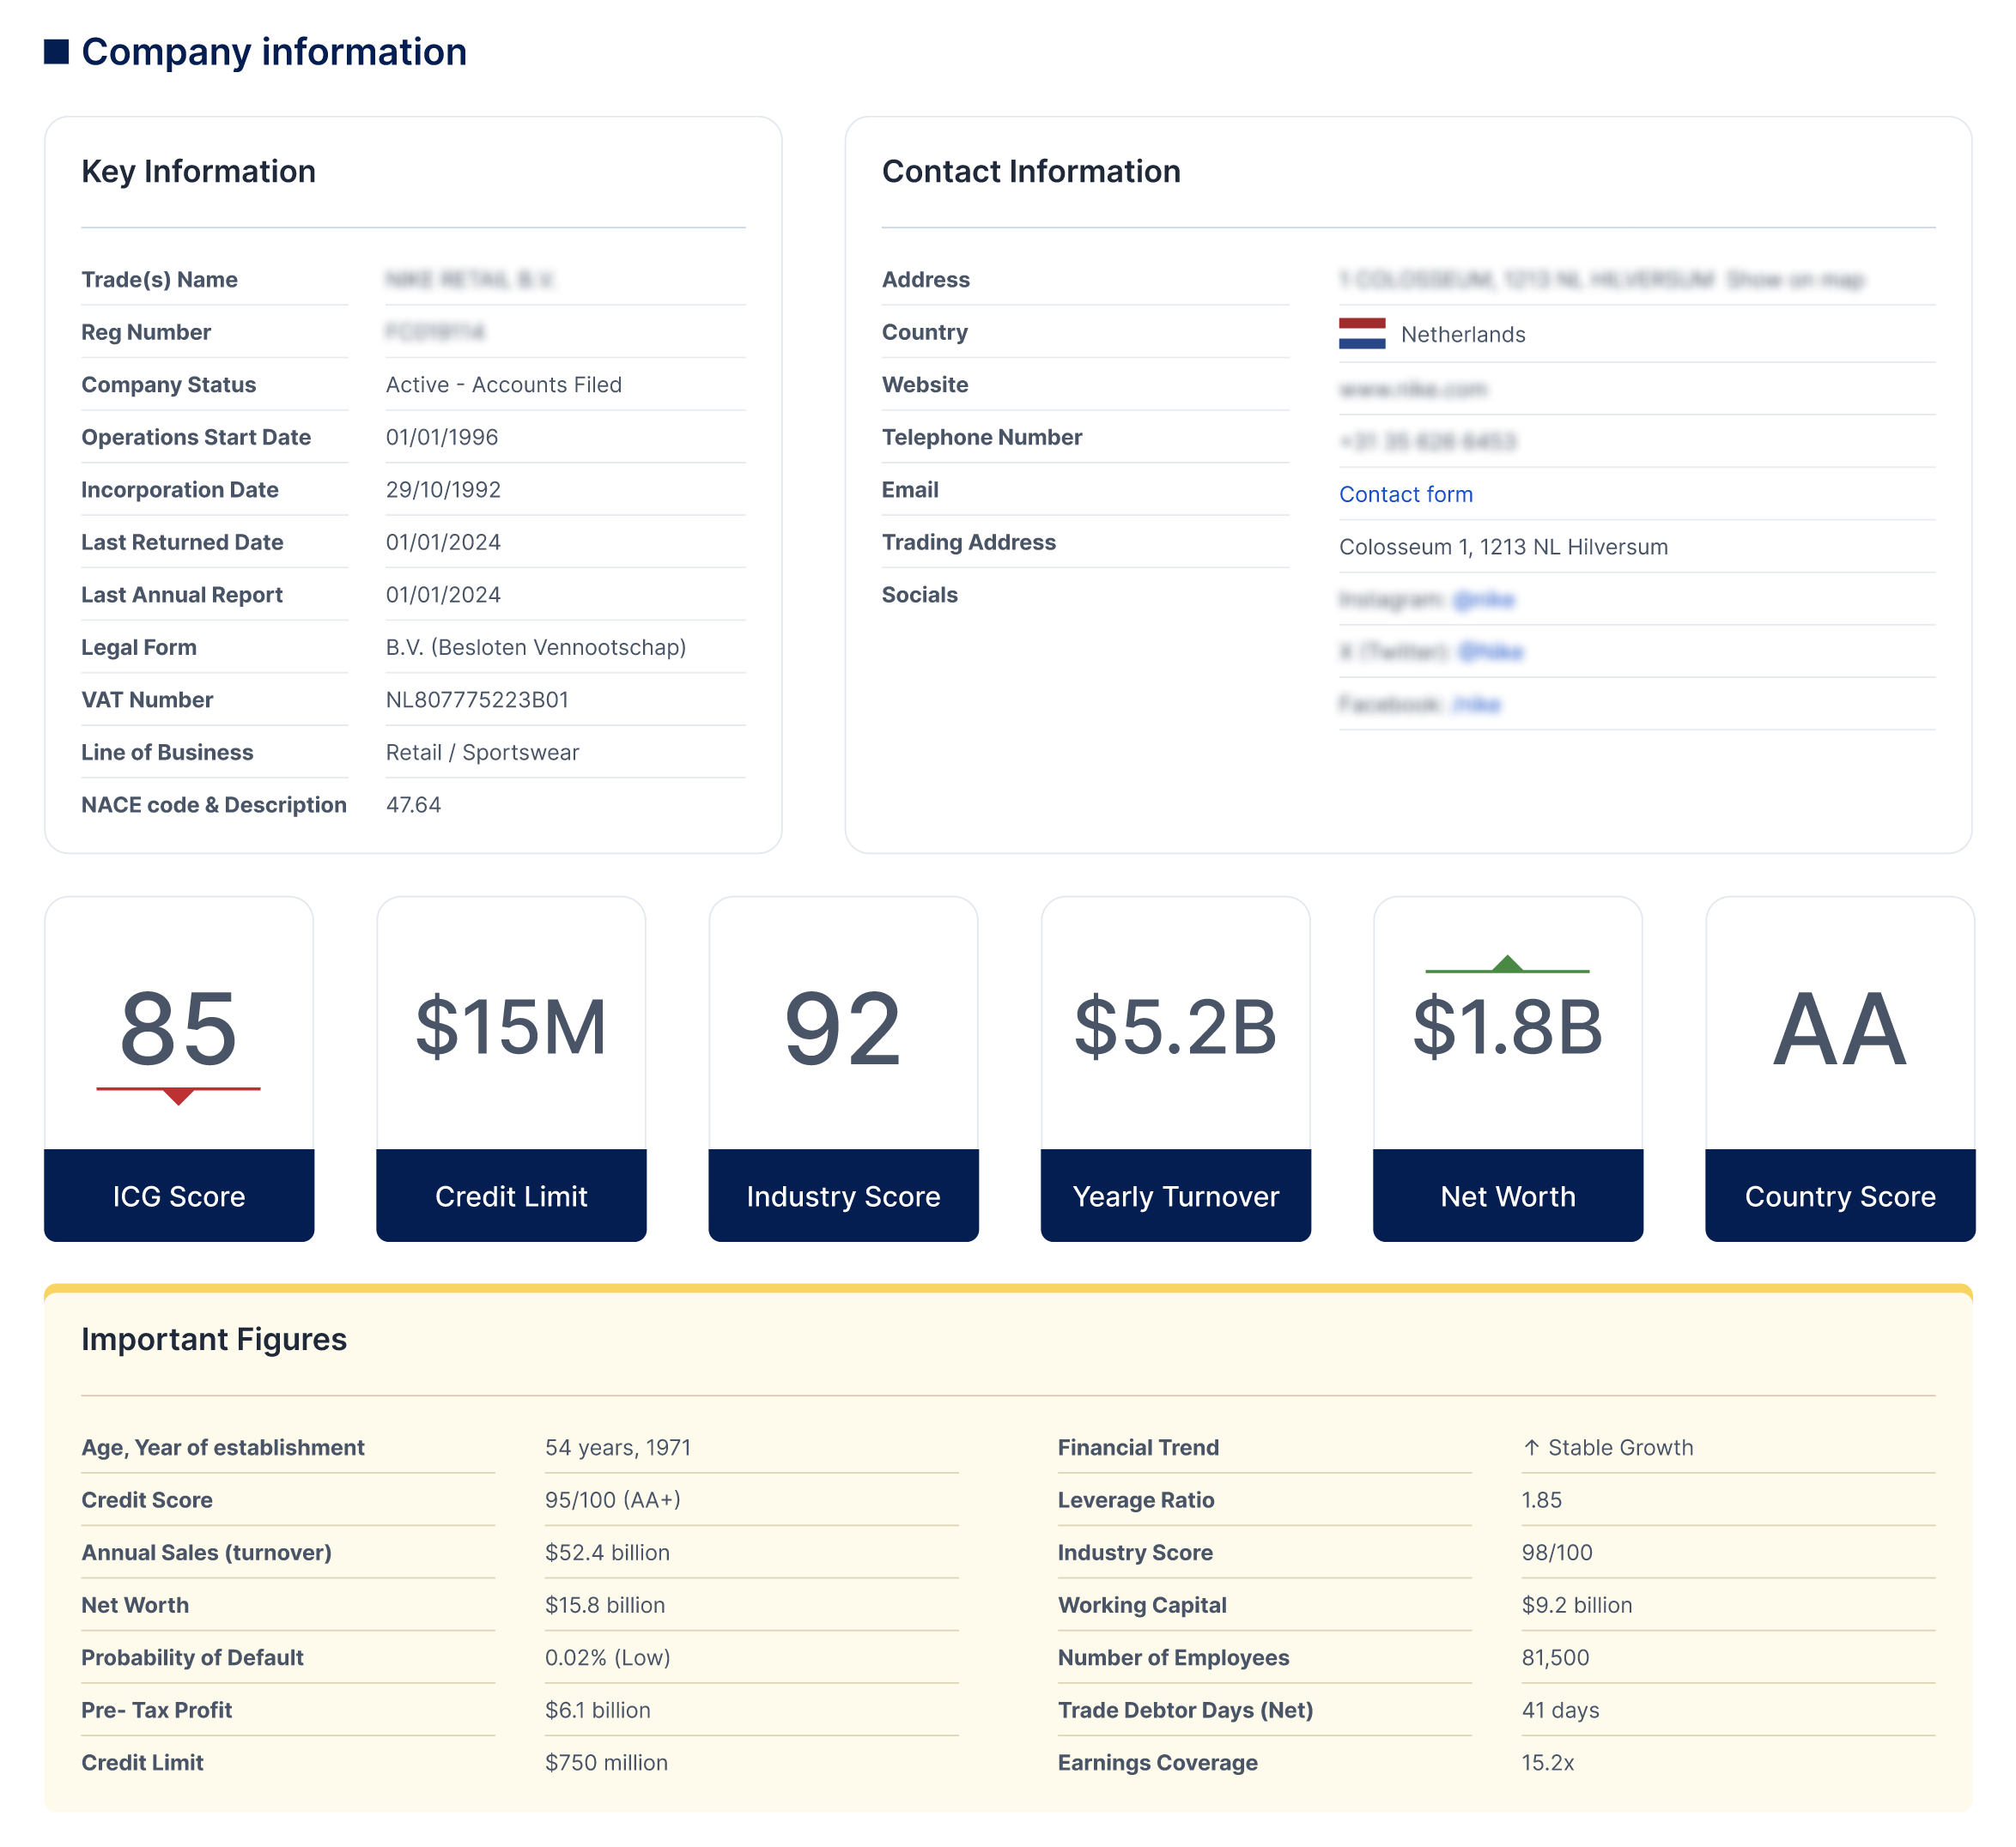Click Show on map beside address

tap(1795, 280)
